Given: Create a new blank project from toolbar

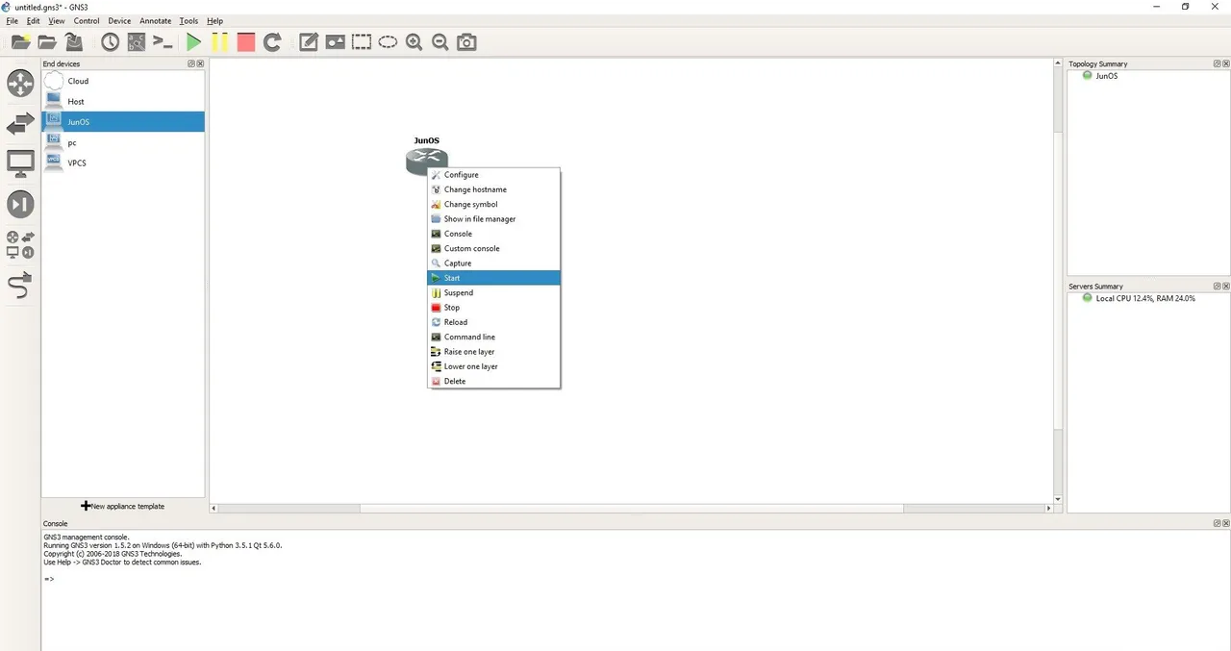Looking at the screenshot, I should pos(20,42).
